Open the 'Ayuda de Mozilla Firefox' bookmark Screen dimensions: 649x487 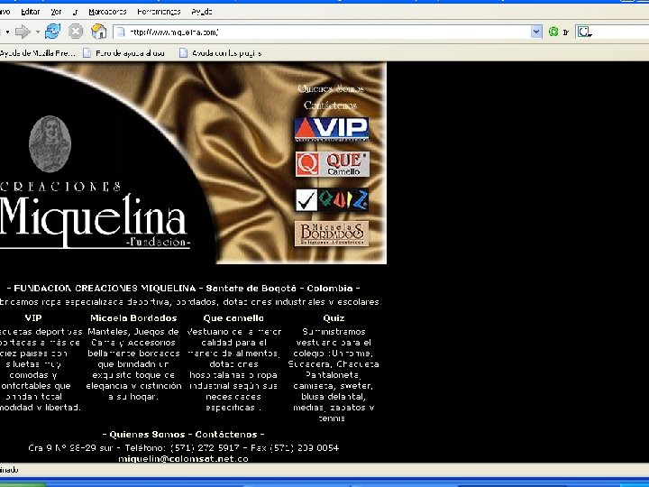[38, 53]
